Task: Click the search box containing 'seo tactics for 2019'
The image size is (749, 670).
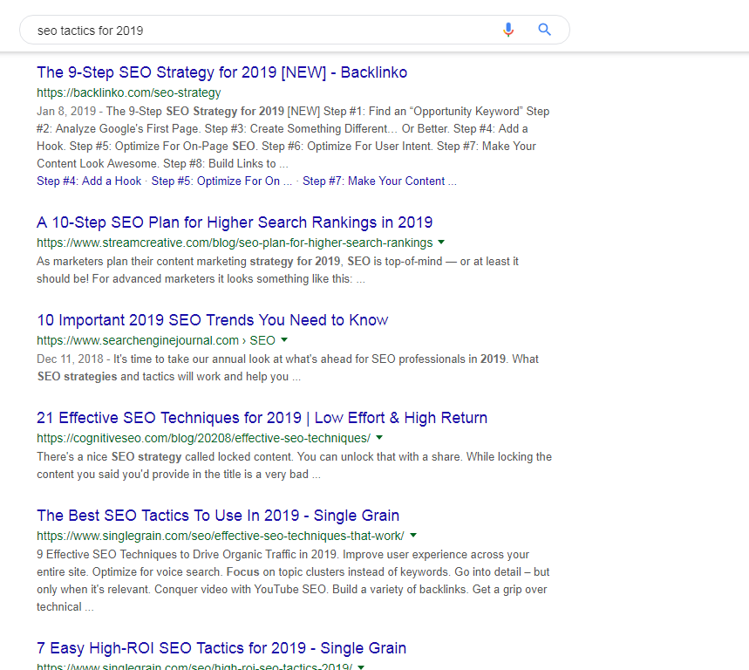Action: pyautogui.click(x=294, y=31)
